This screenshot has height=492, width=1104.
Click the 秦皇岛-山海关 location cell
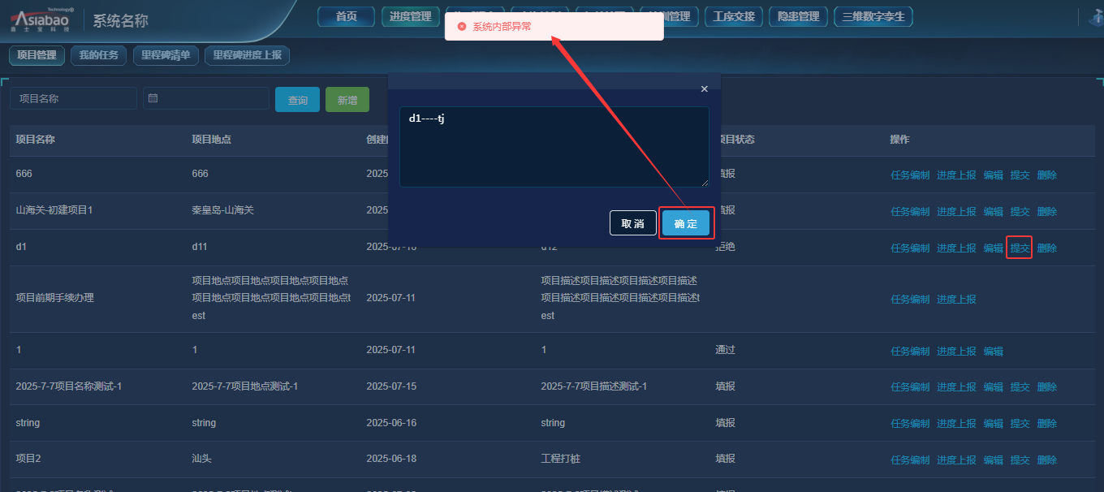pyautogui.click(x=222, y=210)
